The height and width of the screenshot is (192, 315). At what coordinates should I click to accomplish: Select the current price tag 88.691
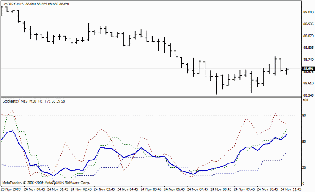point(308,69)
